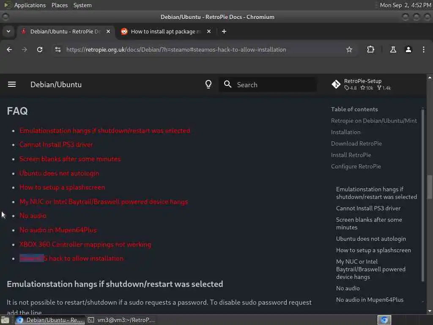Viewport: 433px width, 325px height.
Task: Open site information icon in address bar
Action: click(x=58, y=50)
